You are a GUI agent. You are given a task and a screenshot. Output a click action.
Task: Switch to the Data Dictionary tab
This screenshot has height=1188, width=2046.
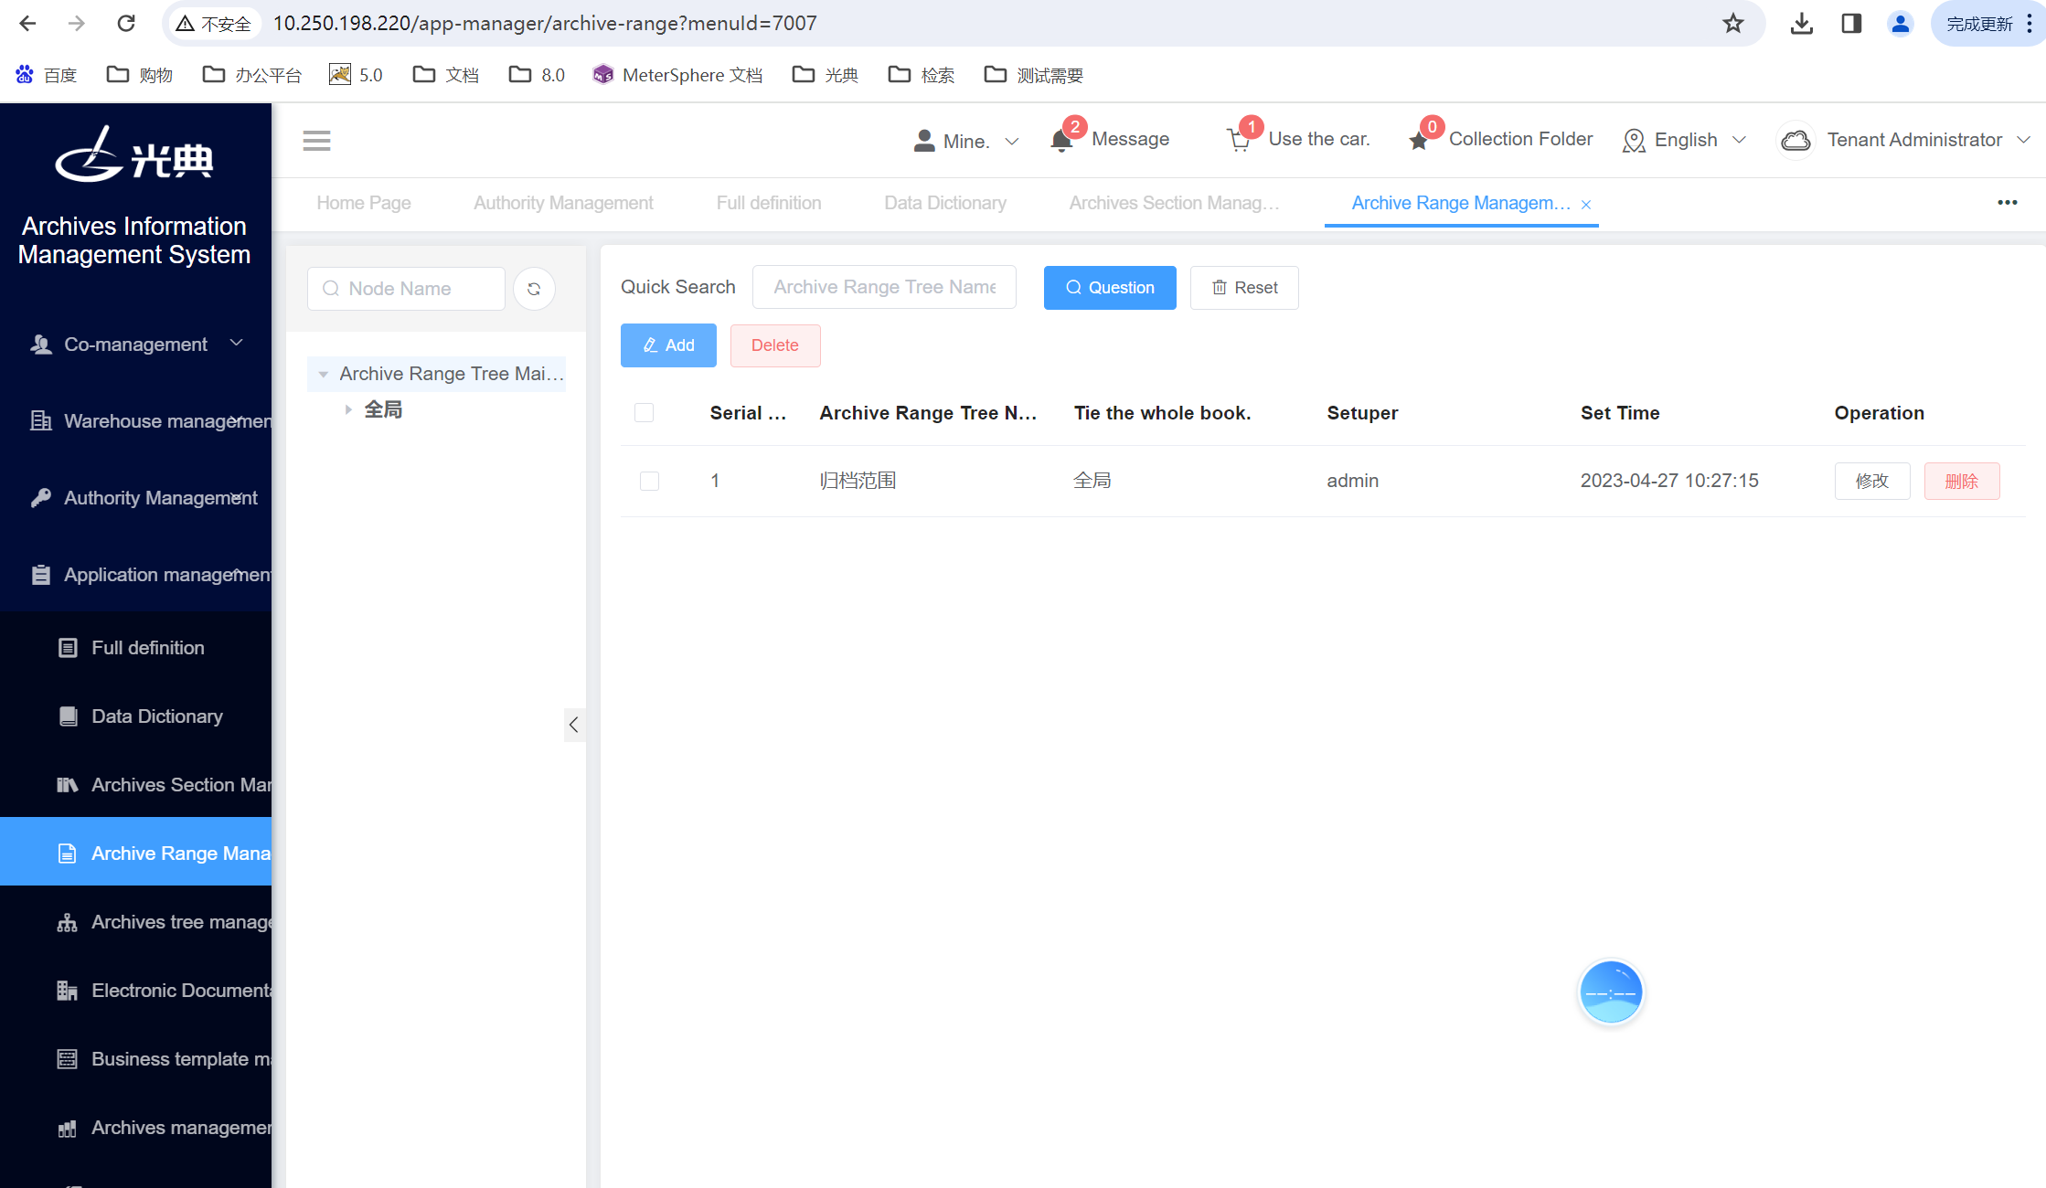point(945,203)
